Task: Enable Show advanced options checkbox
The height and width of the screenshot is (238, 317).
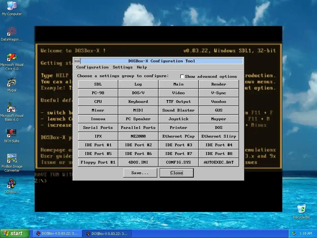Action: point(182,76)
